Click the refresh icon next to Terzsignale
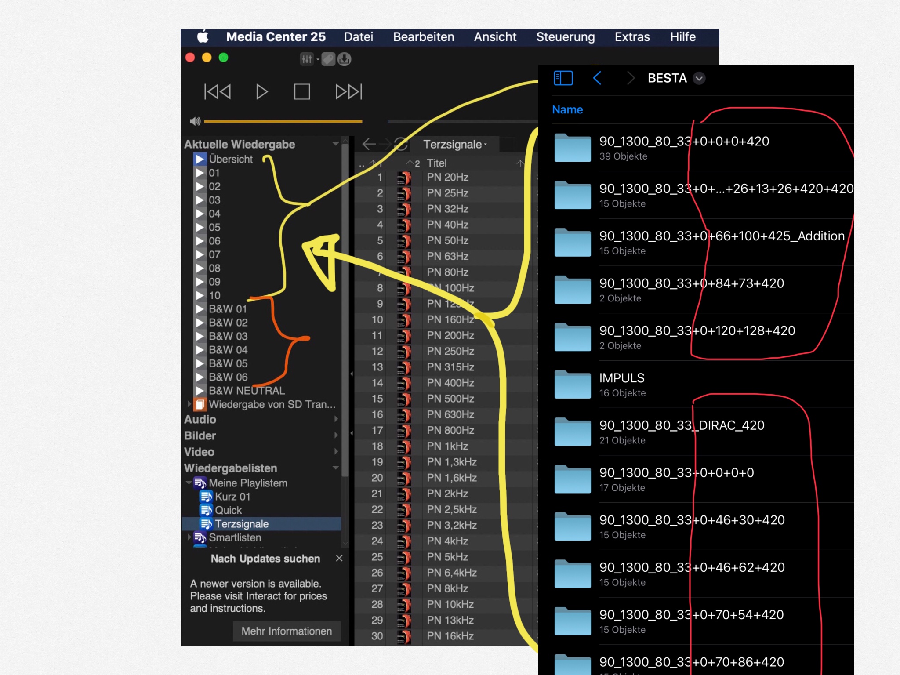The height and width of the screenshot is (675, 900). (x=400, y=144)
